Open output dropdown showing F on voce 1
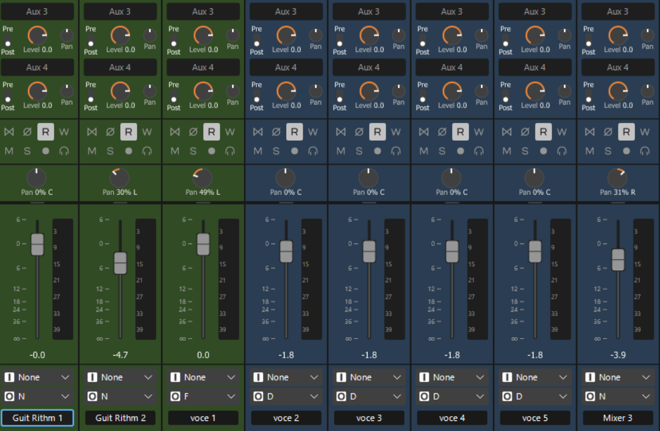This screenshot has height=431, width=660. coord(203,396)
